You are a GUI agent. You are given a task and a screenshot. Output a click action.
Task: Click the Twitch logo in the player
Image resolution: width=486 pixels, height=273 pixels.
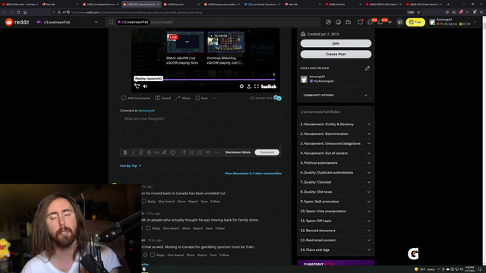coord(269,86)
